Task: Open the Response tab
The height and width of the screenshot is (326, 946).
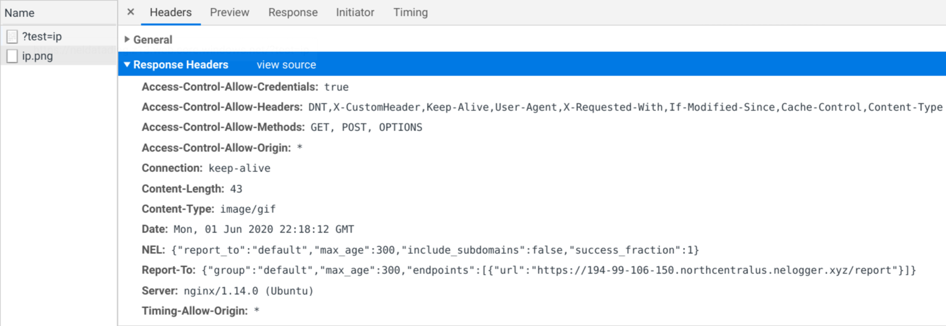Action: 293,12
